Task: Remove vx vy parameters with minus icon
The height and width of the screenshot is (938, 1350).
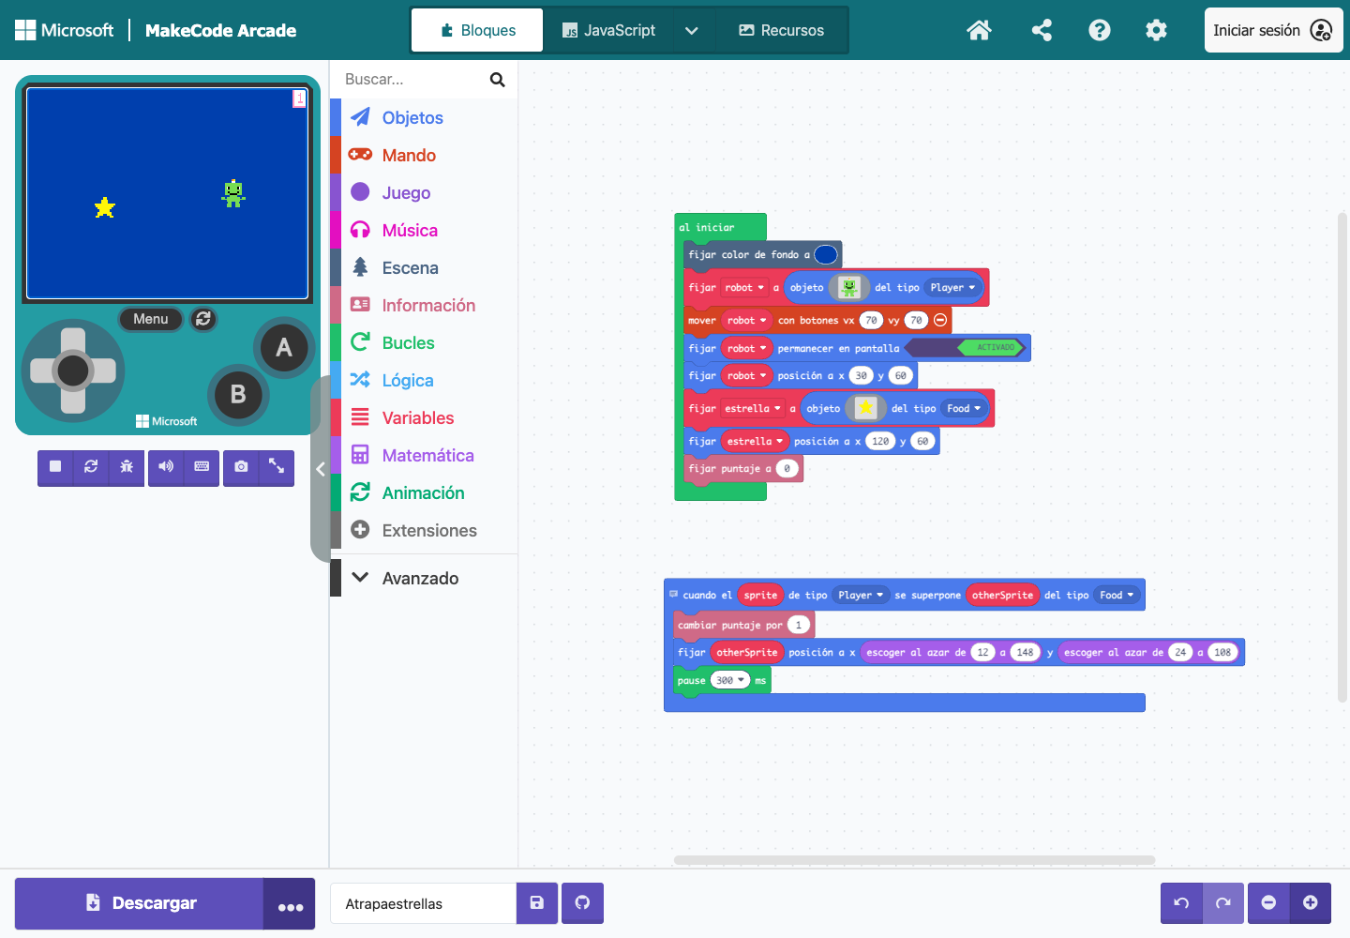Action: pyautogui.click(x=940, y=320)
